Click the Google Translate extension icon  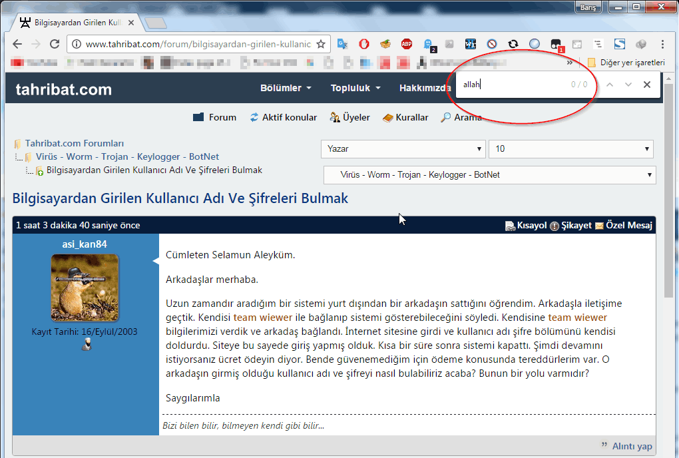342,45
